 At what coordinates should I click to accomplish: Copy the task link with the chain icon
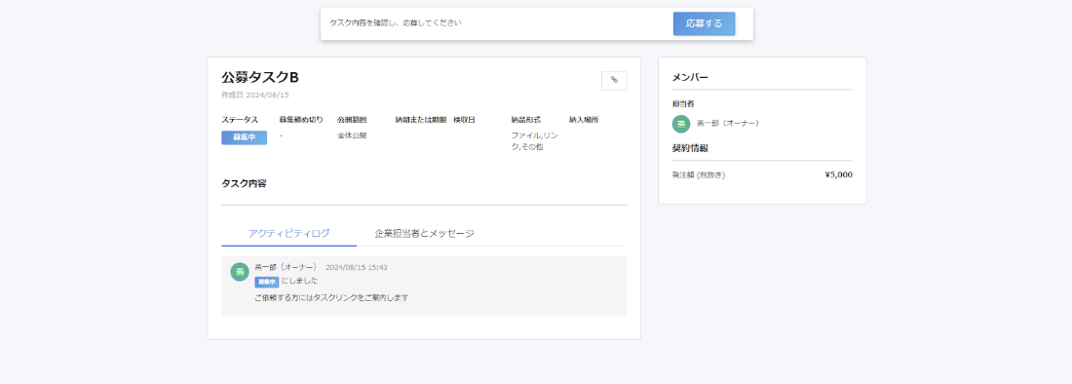pos(614,81)
